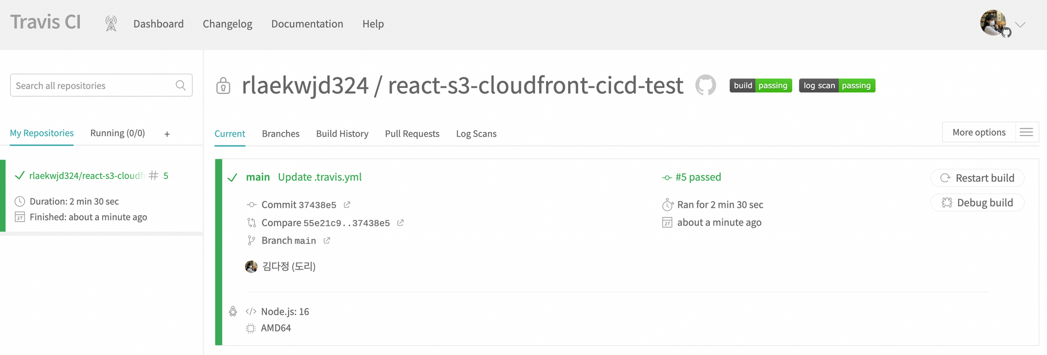The height and width of the screenshot is (355, 1047).
Task: Open Documentation link
Action: click(x=307, y=24)
